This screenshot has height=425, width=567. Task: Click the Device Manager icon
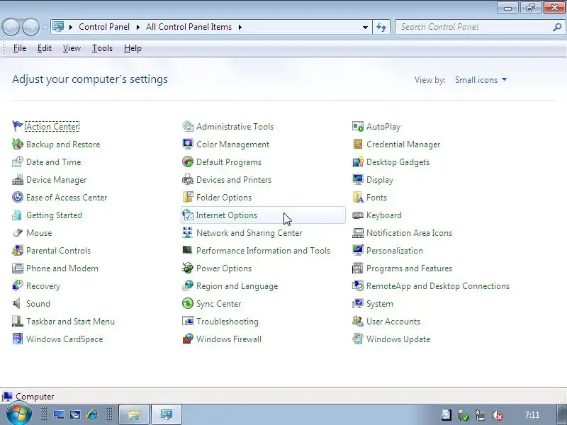pyautogui.click(x=17, y=179)
